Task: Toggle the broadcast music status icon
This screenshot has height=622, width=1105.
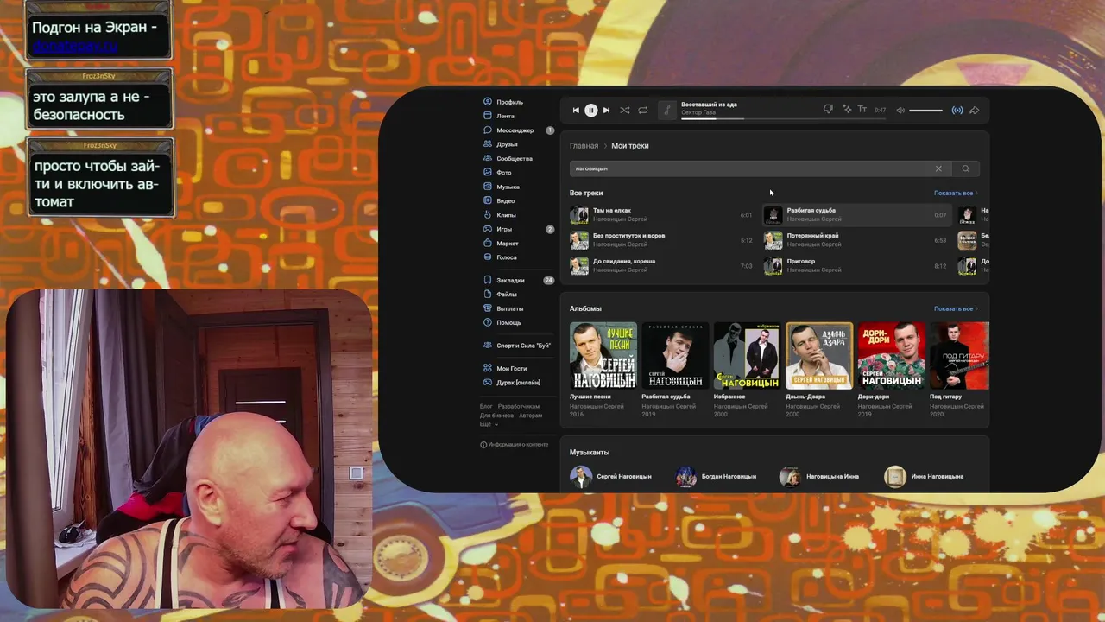Action: point(957,110)
